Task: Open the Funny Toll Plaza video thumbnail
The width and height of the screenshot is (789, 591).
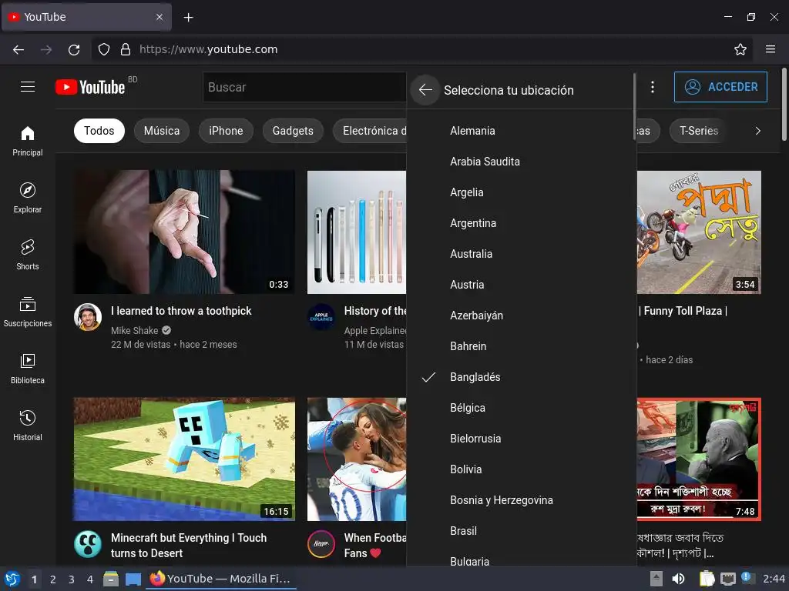Action: 699,232
